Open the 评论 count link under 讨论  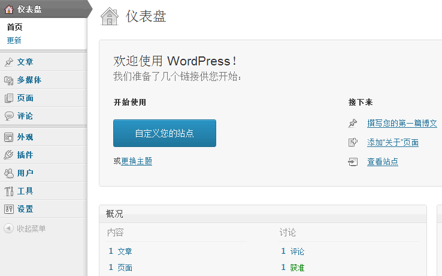tap(297, 251)
